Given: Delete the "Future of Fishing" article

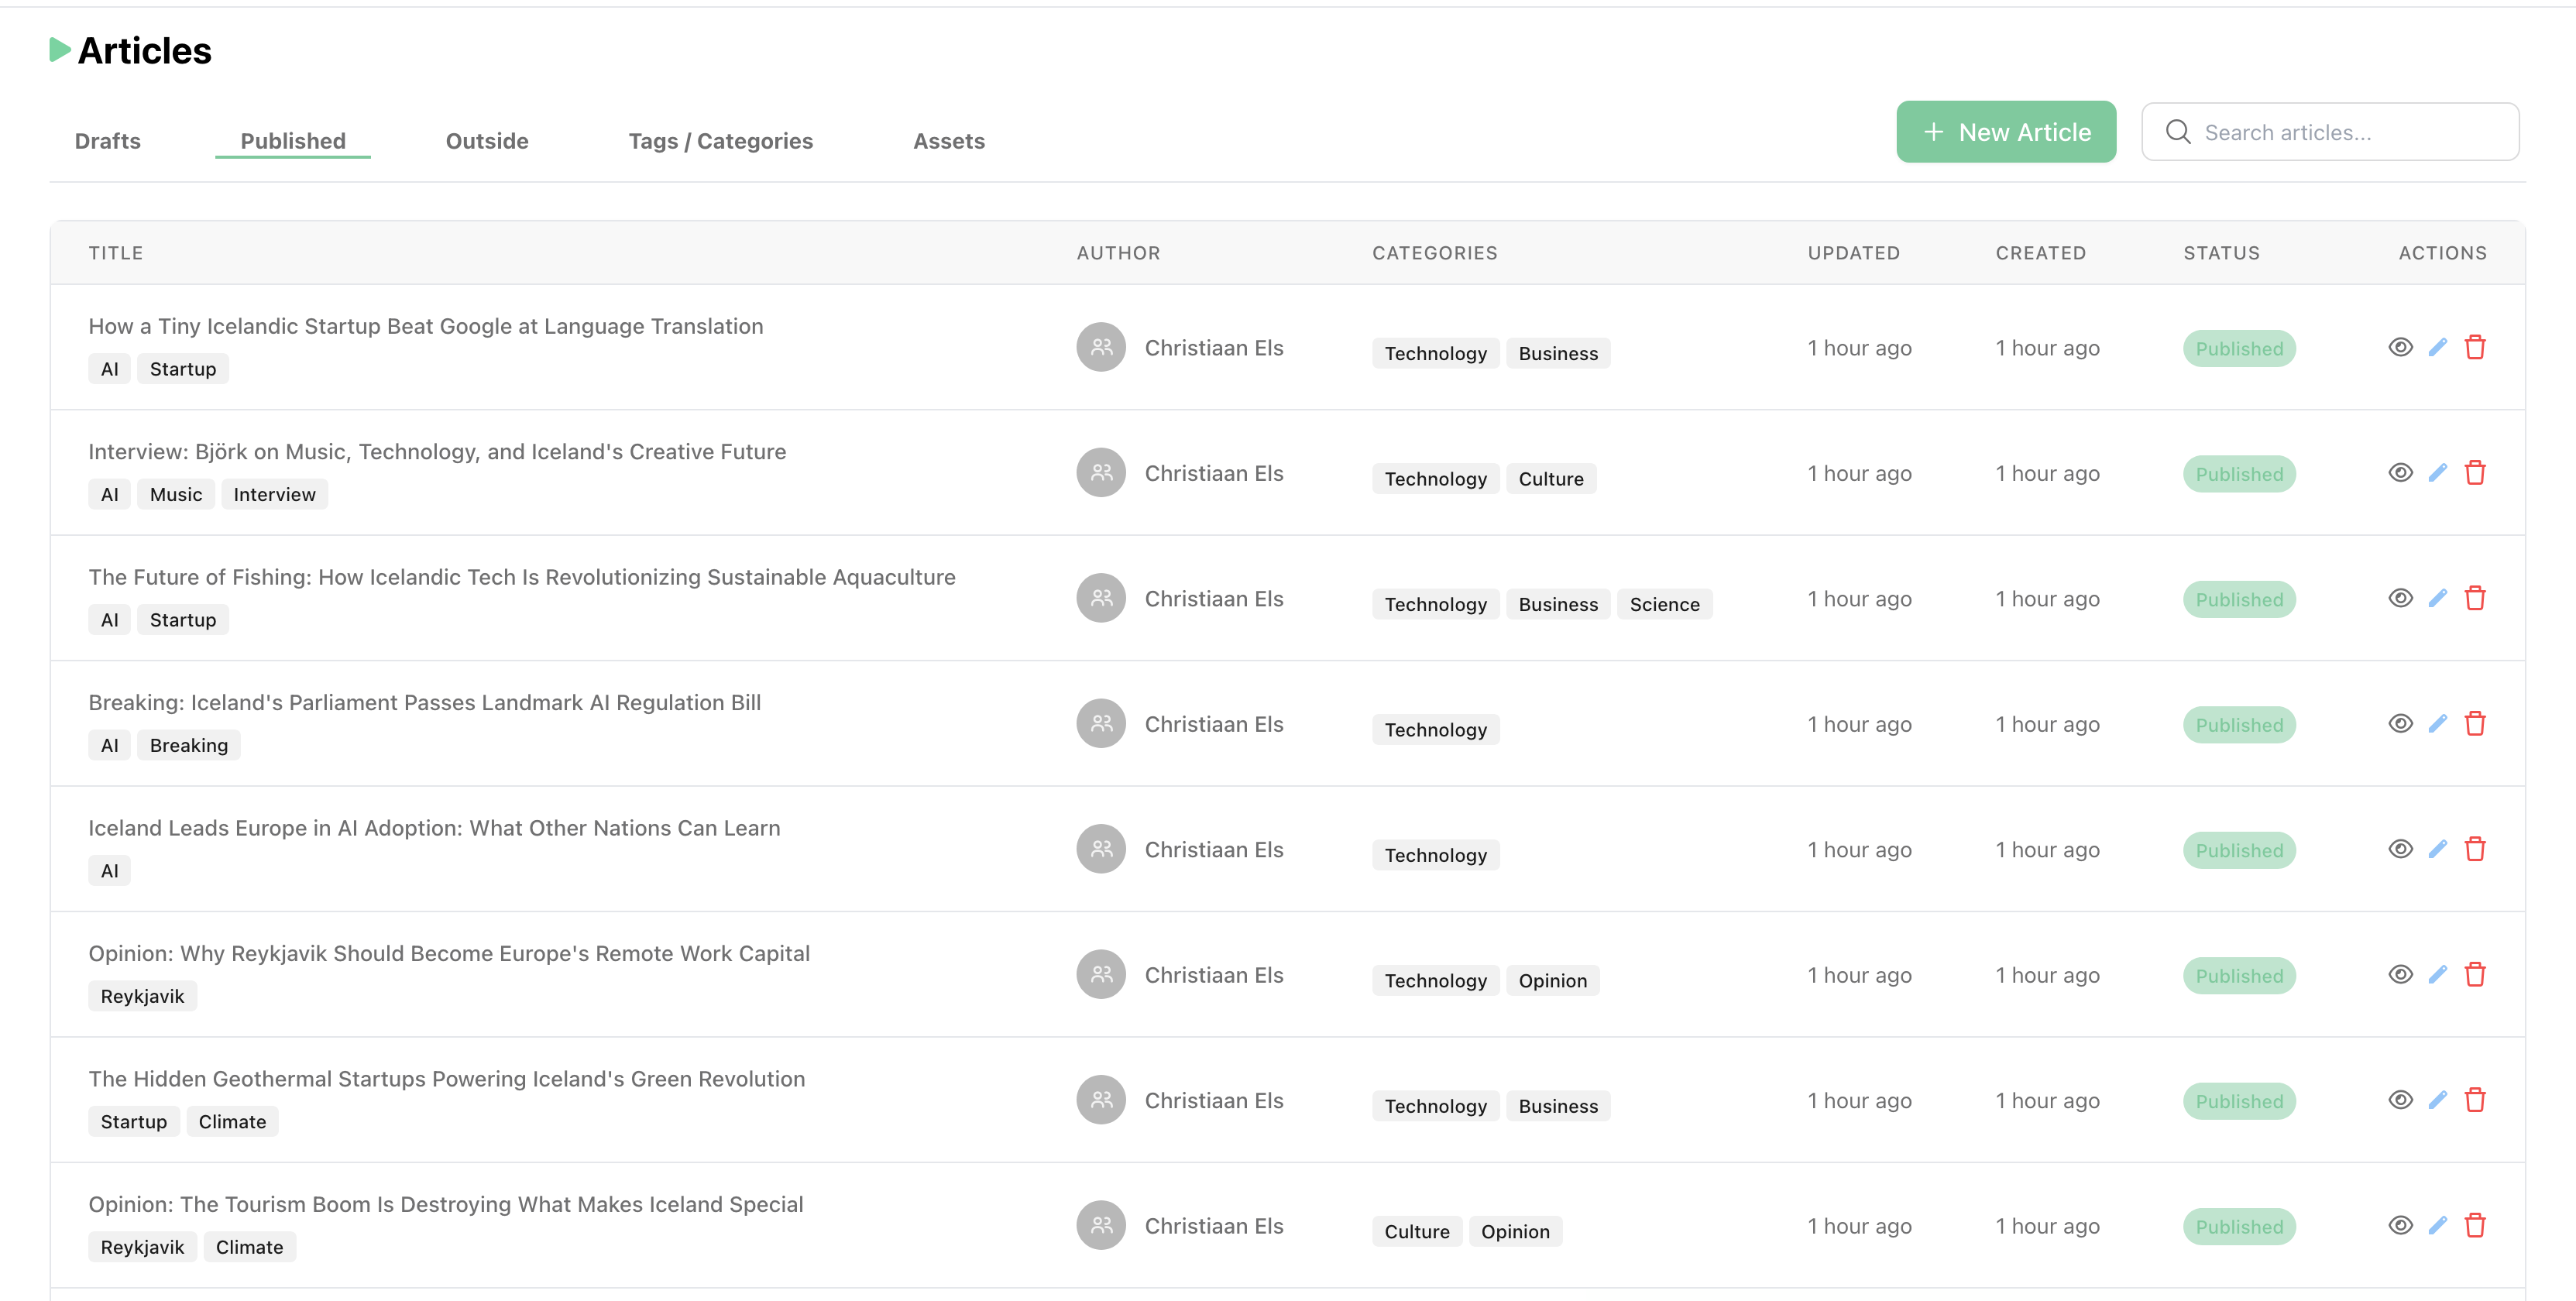Looking at the screenshot, I should tap(2477, 597).
